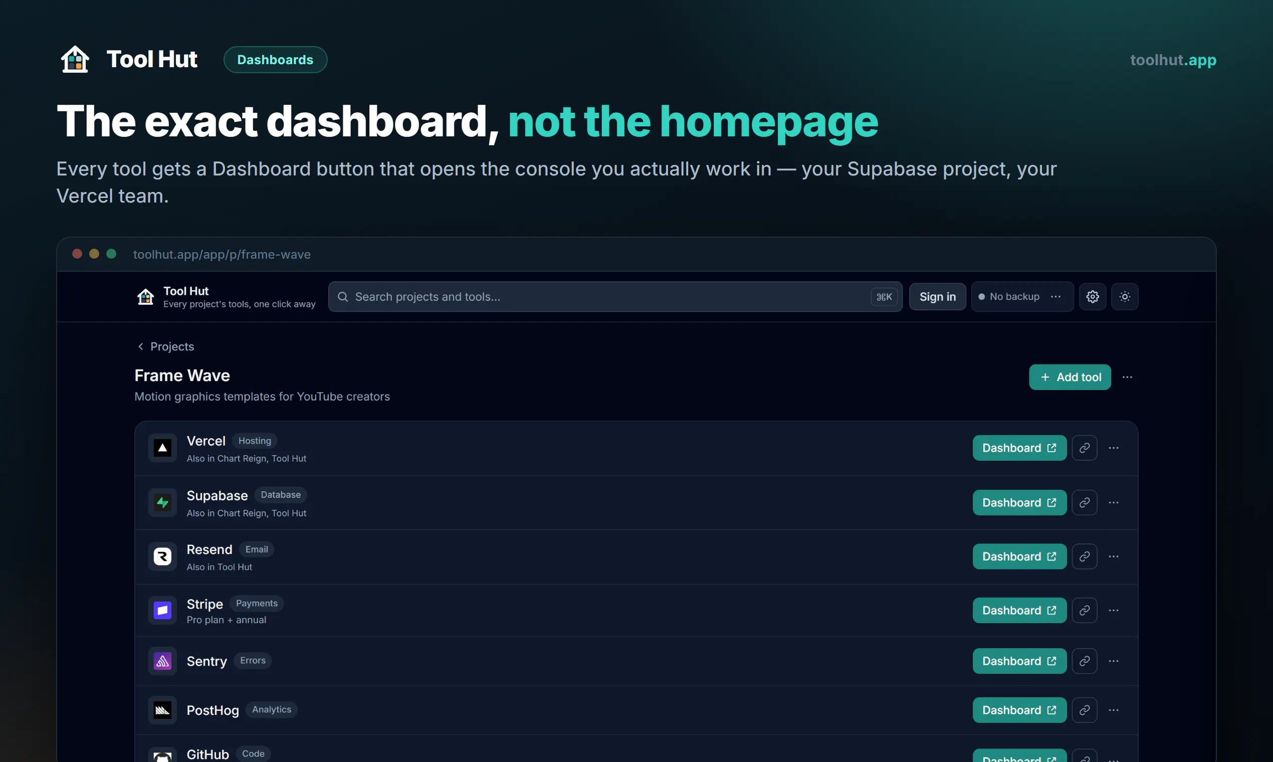Viewport: 1273px width, 762px height.
Task: Click the Analytics tag on PostHog
Action: [272, 709]
